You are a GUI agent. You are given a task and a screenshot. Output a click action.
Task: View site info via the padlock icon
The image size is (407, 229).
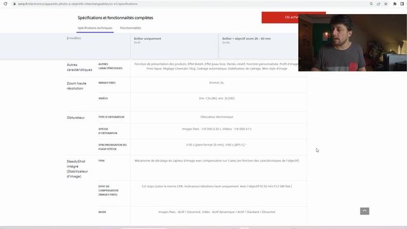click(15, 4)
